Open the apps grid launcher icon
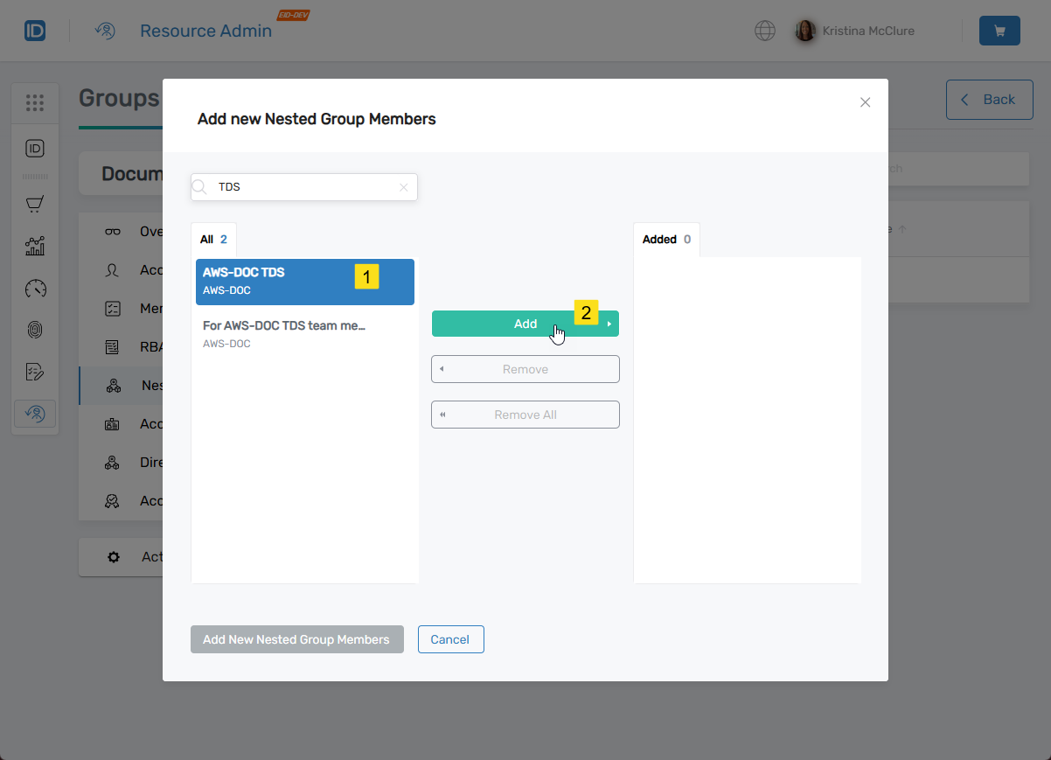 coord(35,102)
